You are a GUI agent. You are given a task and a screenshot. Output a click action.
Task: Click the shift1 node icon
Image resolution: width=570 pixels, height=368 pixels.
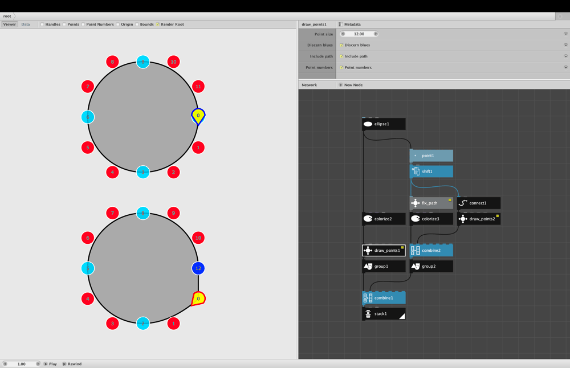416,171
